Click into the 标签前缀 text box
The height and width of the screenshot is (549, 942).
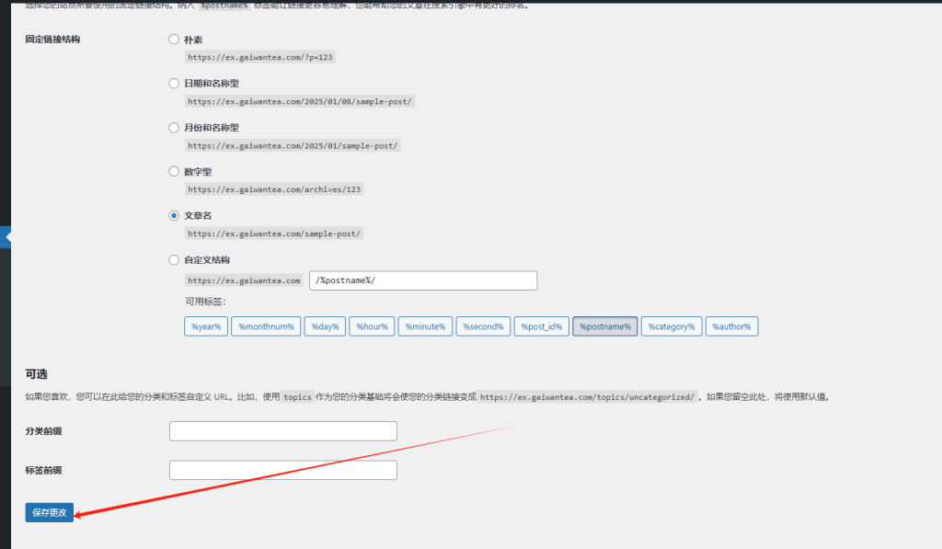(x=283, y=470)
